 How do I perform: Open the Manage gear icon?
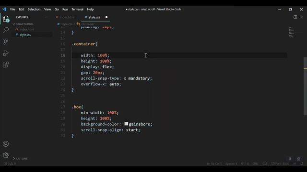click(x=6, y=155)
